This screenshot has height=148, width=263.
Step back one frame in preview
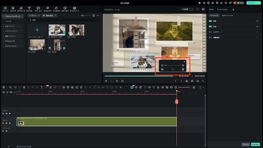click(x=106, y=81)
